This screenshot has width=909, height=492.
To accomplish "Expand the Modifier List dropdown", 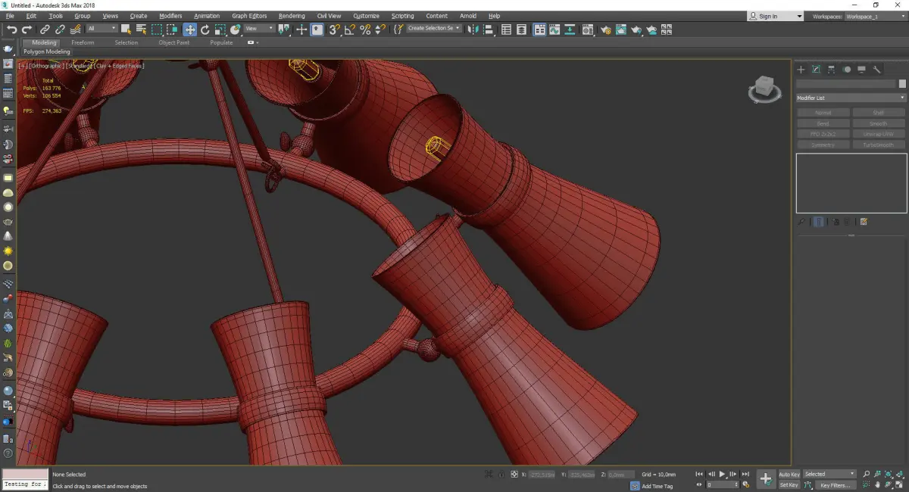I will point(851,98).
